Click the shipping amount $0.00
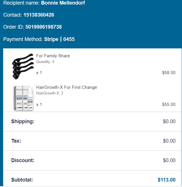This screenshot has height=187, width=182. (x=169, y=121)
